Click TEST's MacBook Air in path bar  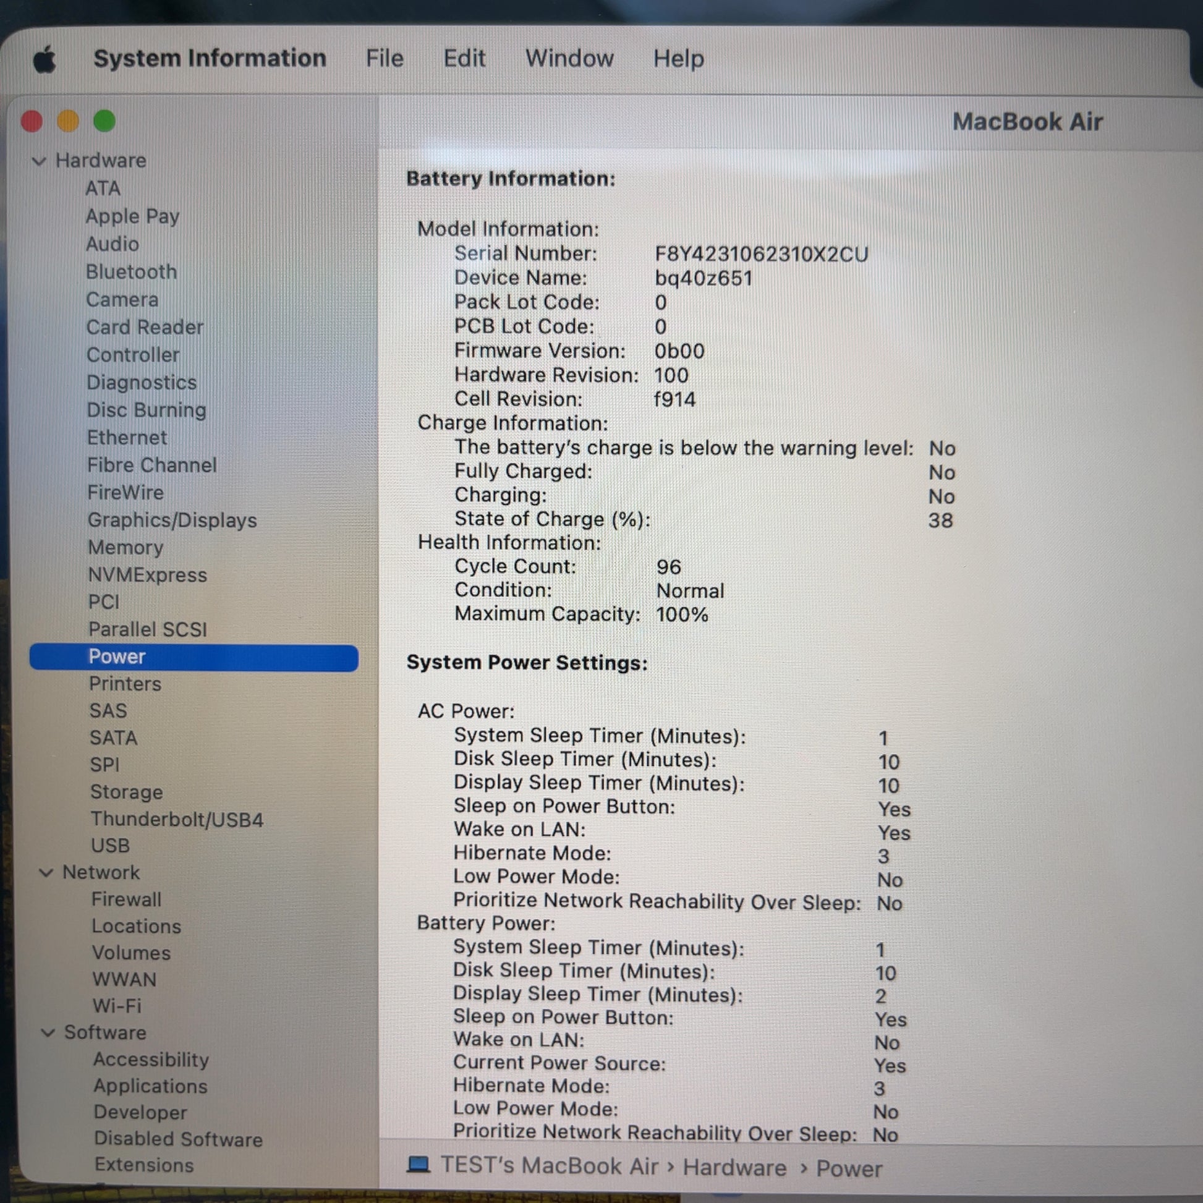click(x=549, y=1167)
